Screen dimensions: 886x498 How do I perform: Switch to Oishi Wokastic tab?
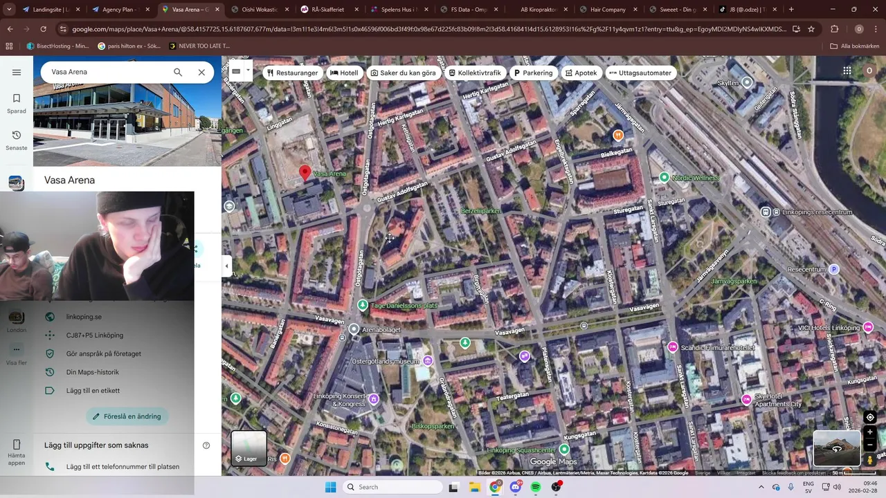click(258, 10)
